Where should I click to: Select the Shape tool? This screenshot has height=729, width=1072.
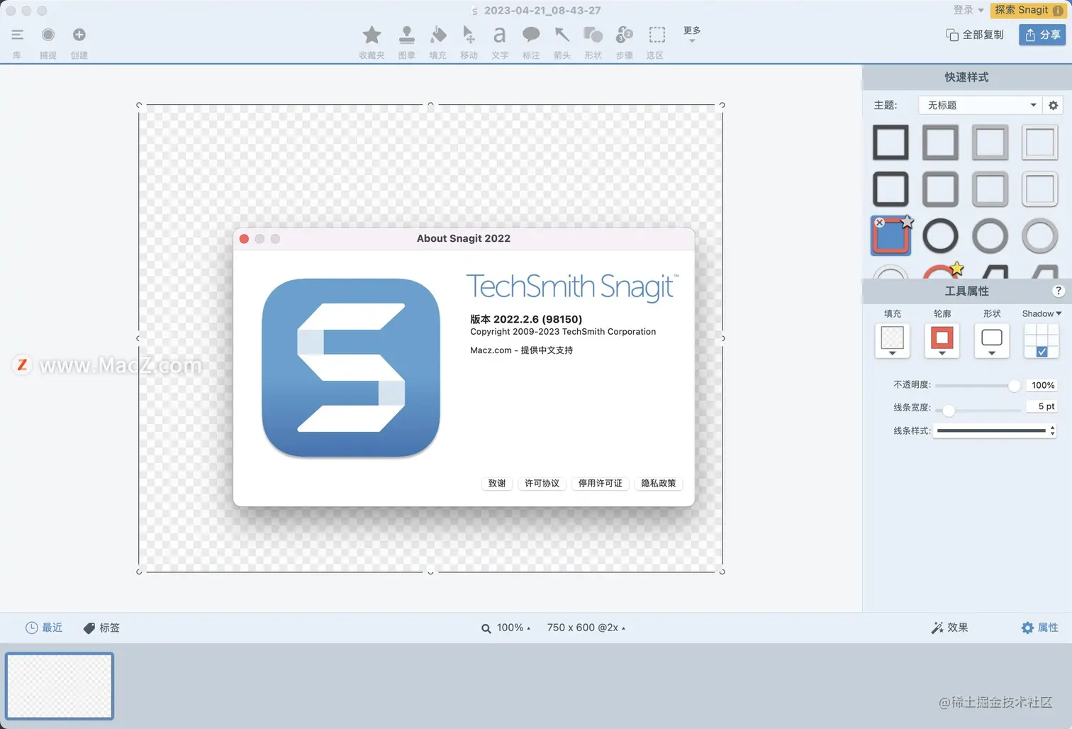pyautogui.click(x=593, y=35)
